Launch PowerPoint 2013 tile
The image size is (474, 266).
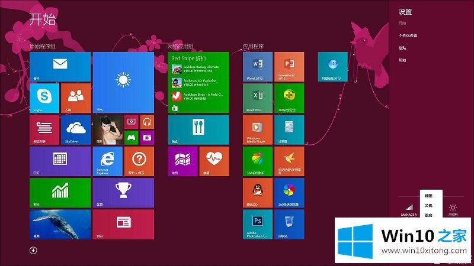tap(289, 66)
